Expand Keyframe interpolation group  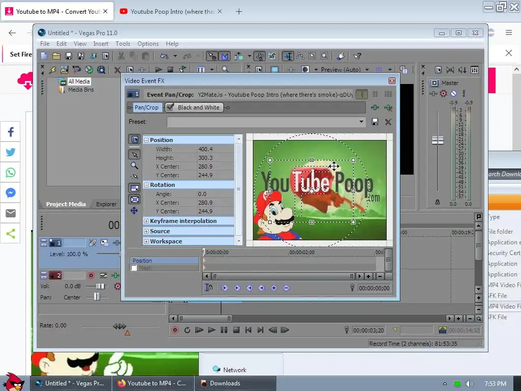point(146,221)
